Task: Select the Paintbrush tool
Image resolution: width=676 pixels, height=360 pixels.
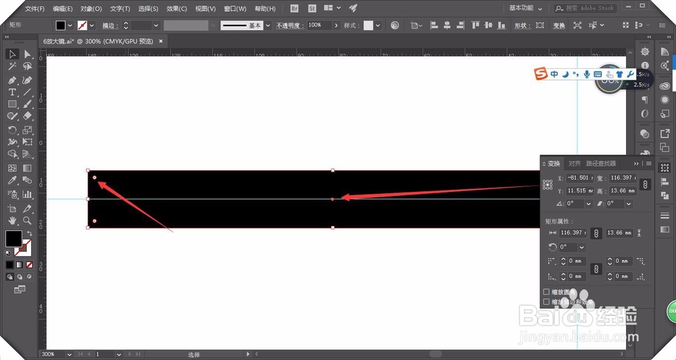Action: point(28,104)
